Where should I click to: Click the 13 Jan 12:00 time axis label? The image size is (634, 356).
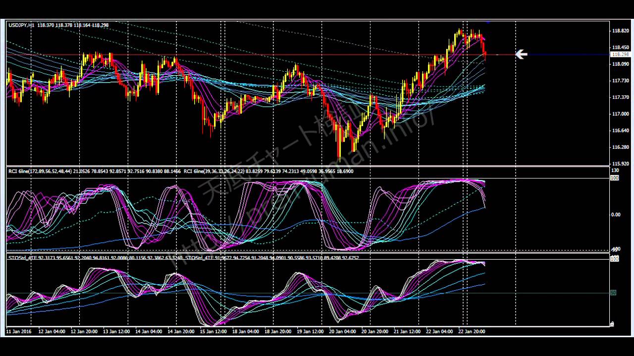116,332
